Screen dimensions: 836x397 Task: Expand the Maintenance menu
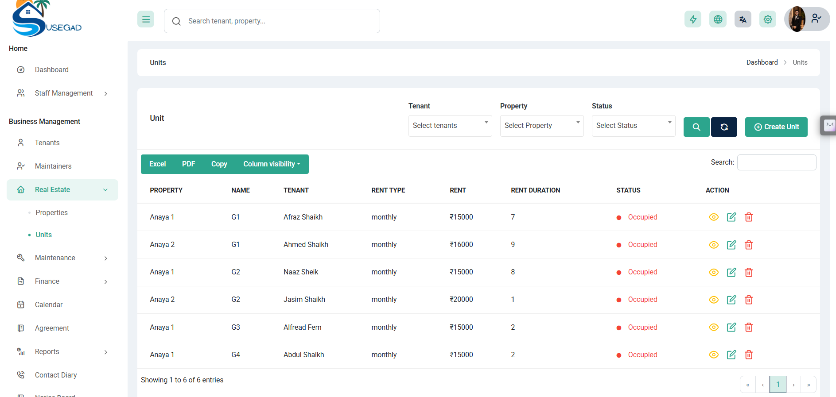click(62, 258)
